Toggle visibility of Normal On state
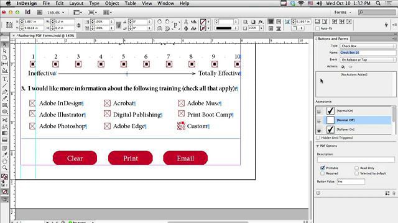Viewport: 398px width, 223px height. pos(319,111)
